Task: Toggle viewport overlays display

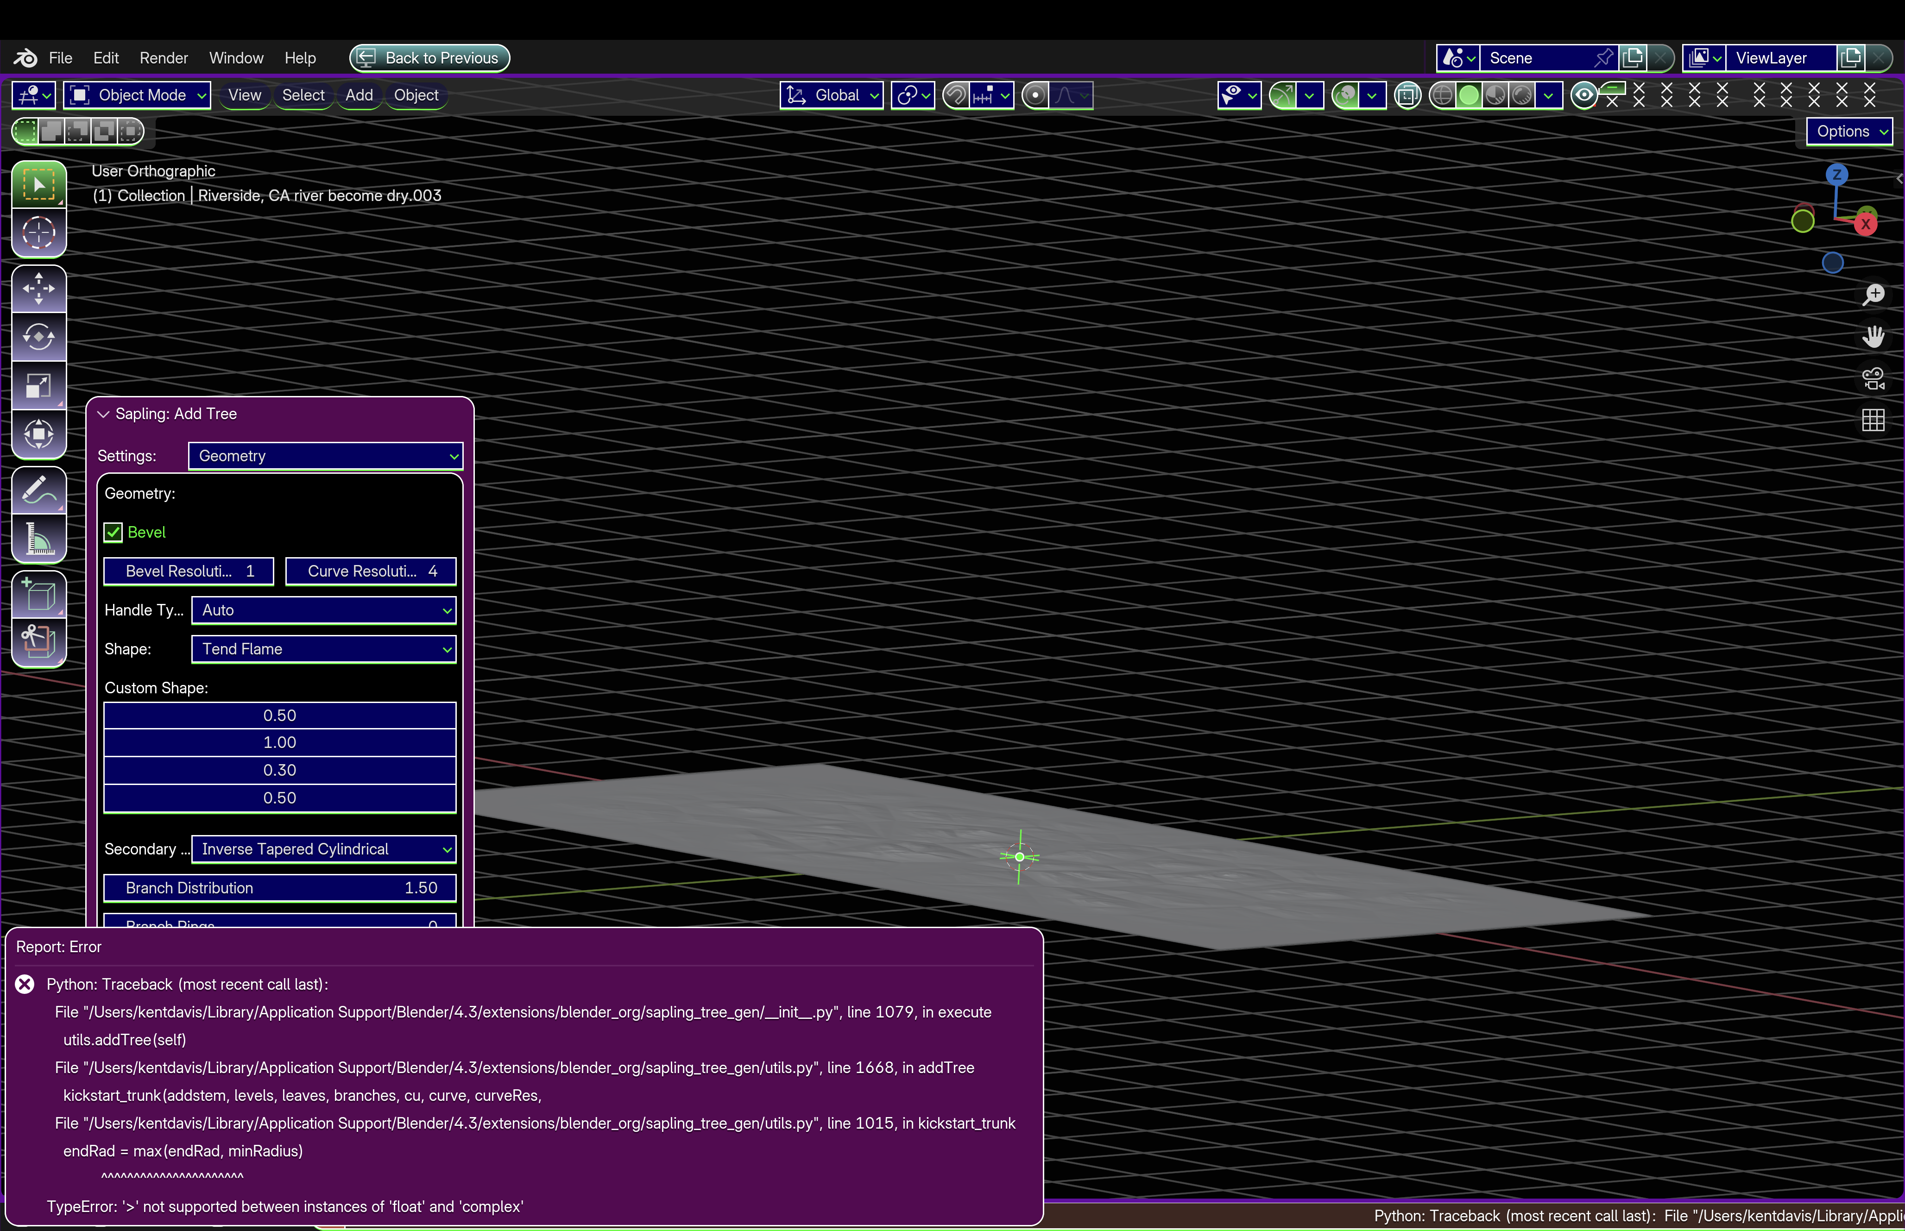Action: (x=1345, y=95)
